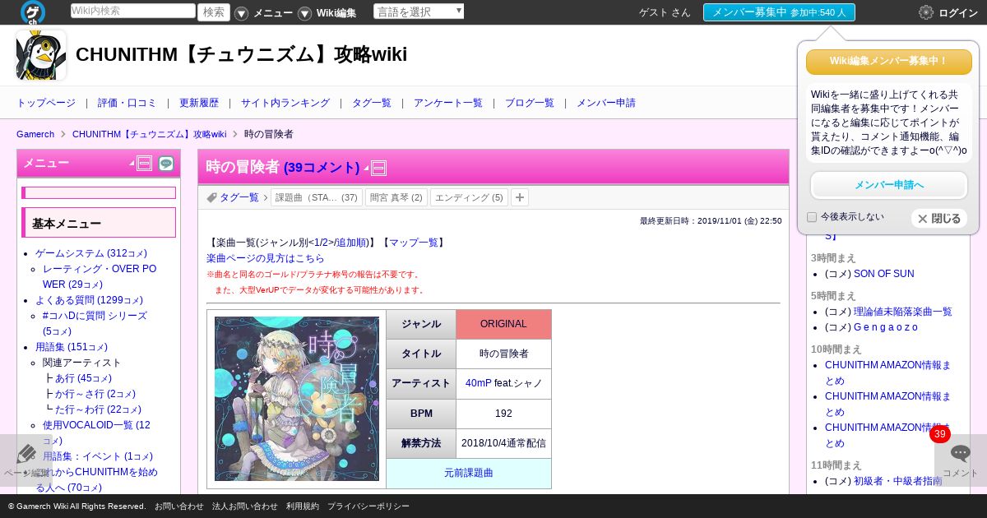Open 理論値未陥落楽曲一覧 recent link
The height and width of the screenshot is (518, 987).
(x=903, y=312)
